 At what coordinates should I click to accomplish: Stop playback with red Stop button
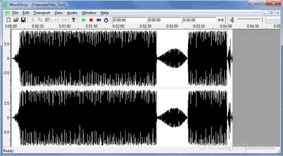tap(91, 20)
